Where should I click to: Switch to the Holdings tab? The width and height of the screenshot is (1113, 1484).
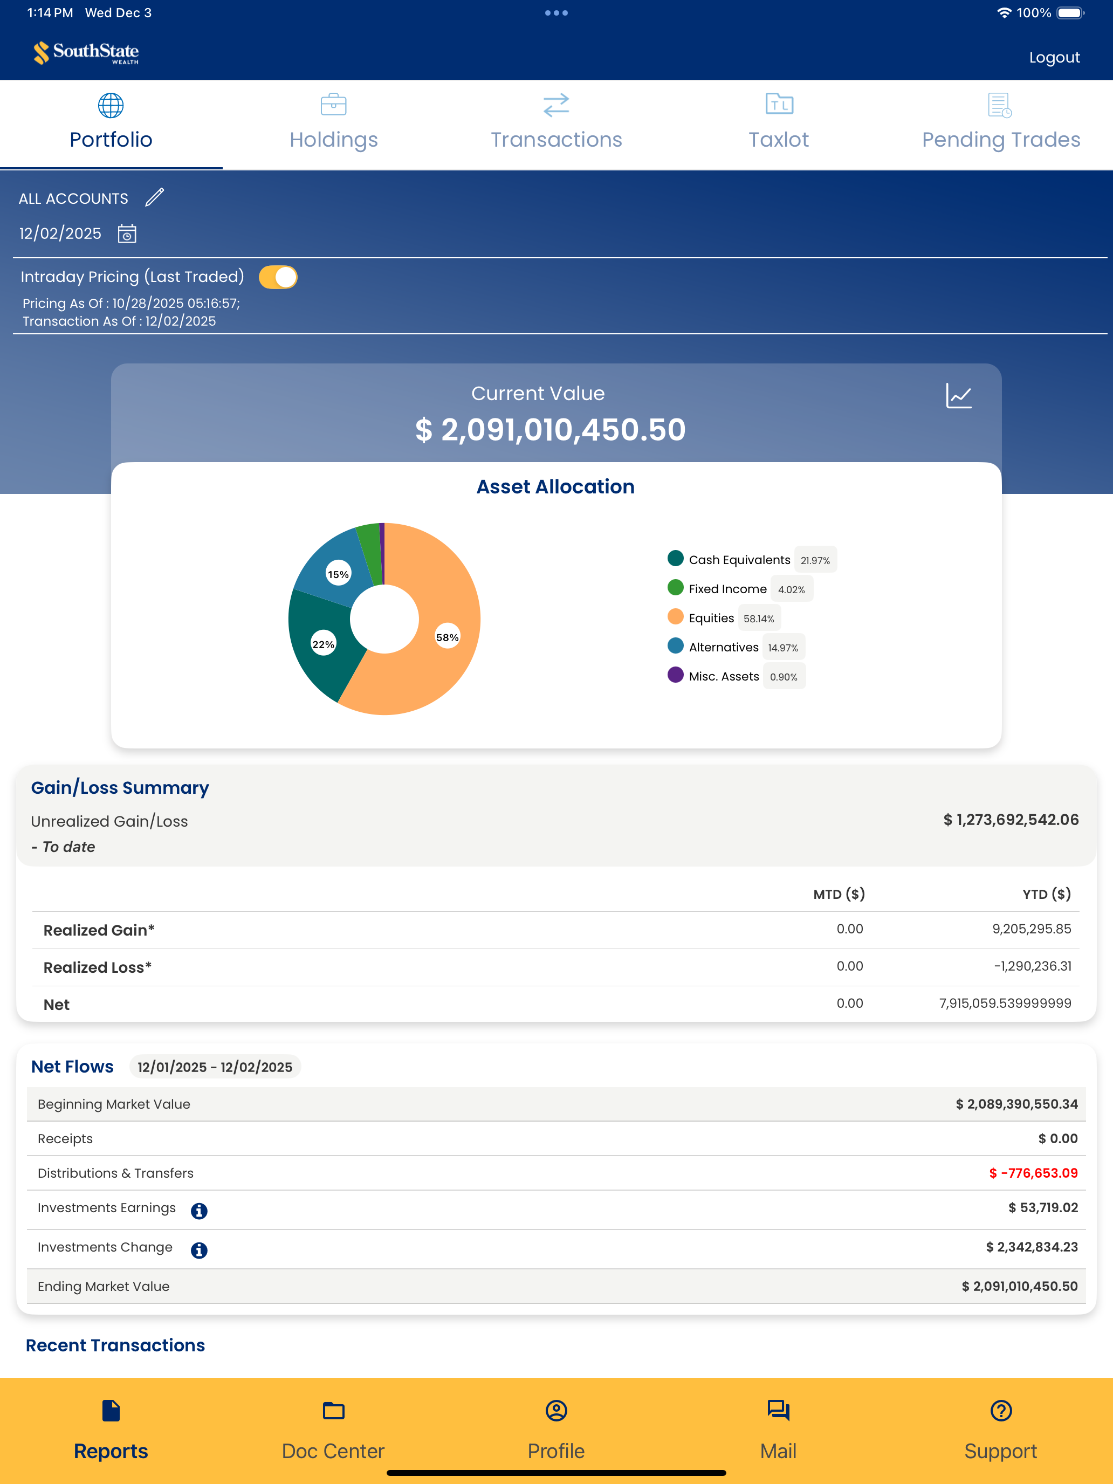tap(333, 125)
